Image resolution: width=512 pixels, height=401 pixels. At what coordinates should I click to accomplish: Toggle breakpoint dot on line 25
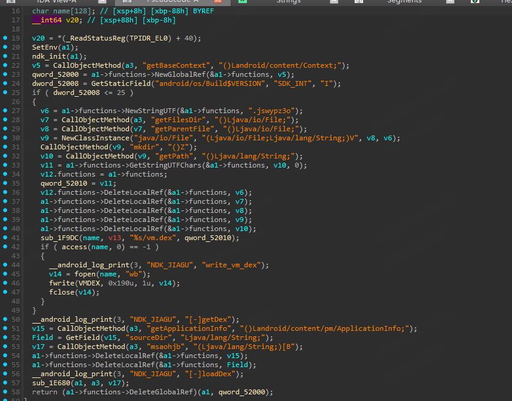coord(5,93)
